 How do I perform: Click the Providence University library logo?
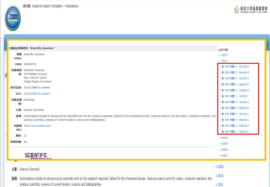point(251,9)
